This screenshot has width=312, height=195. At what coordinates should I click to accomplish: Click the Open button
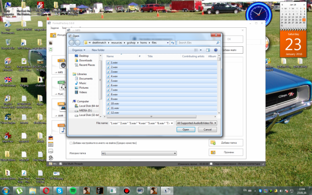[x=186, y=130]
